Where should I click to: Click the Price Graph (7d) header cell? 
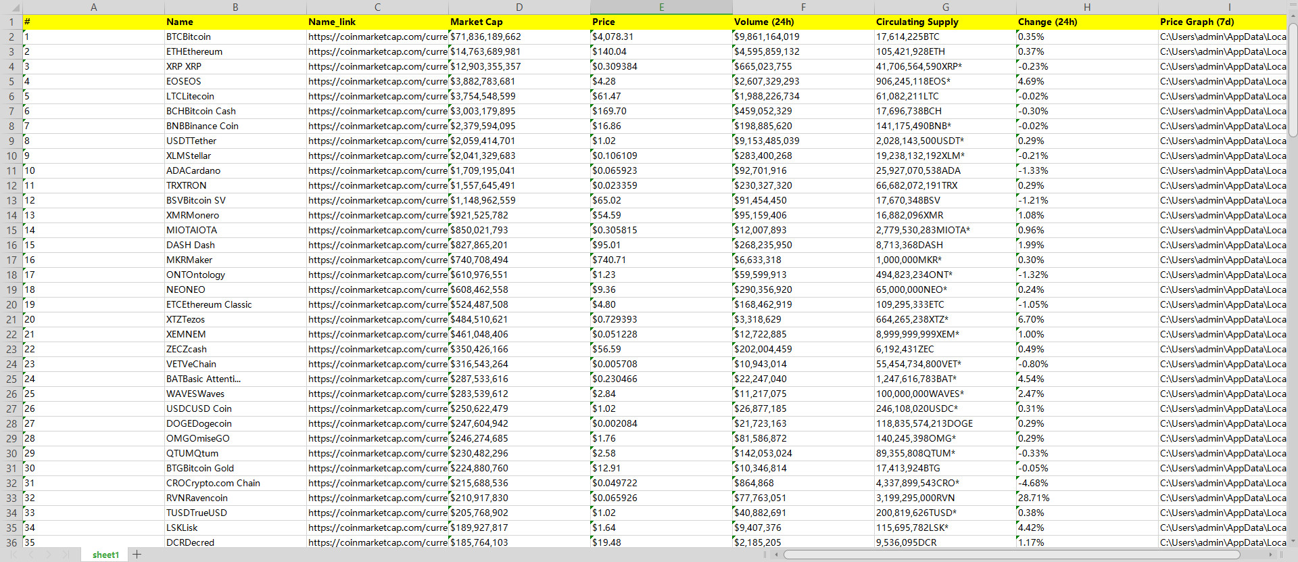(1222, 22)
